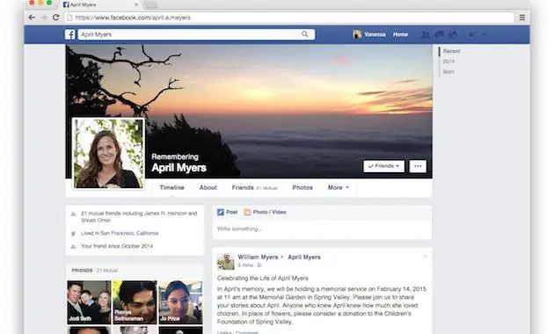Viewport: 554px width, 334px height.
Task: Select the Photo / Video composer tab
Action: pyautogui.click(x=265, y=212)
